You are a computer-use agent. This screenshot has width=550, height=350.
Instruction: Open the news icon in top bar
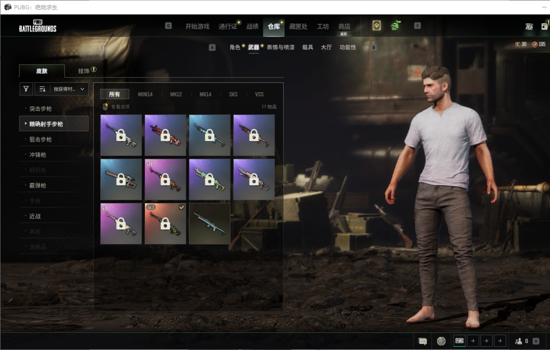point(529,26)
